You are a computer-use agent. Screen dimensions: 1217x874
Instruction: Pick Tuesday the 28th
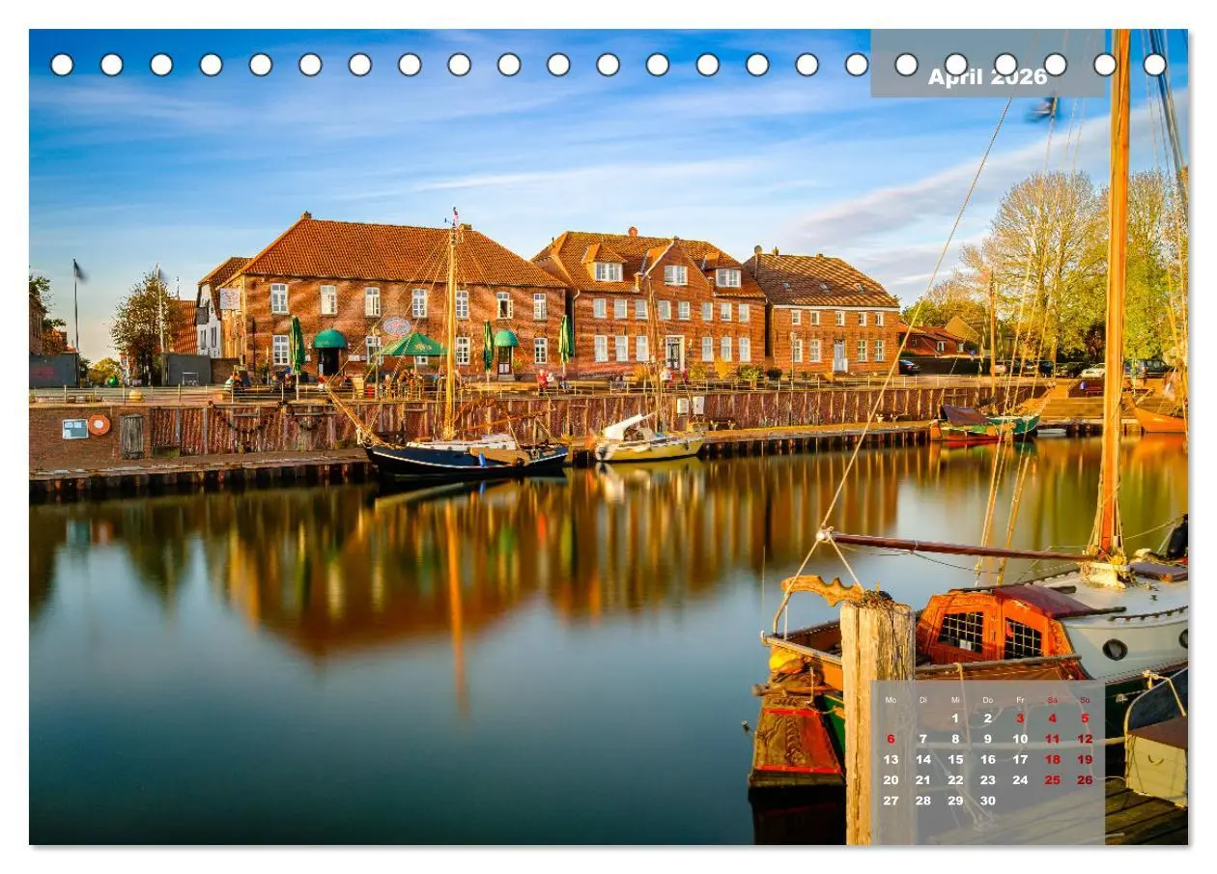pyautogui.click(x=923, y=801)
